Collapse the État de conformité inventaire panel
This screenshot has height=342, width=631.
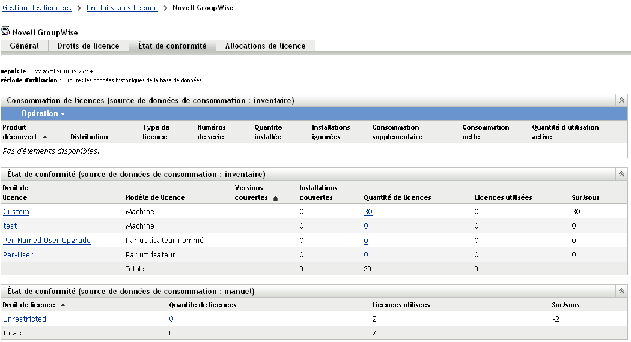tap(622, 174)
